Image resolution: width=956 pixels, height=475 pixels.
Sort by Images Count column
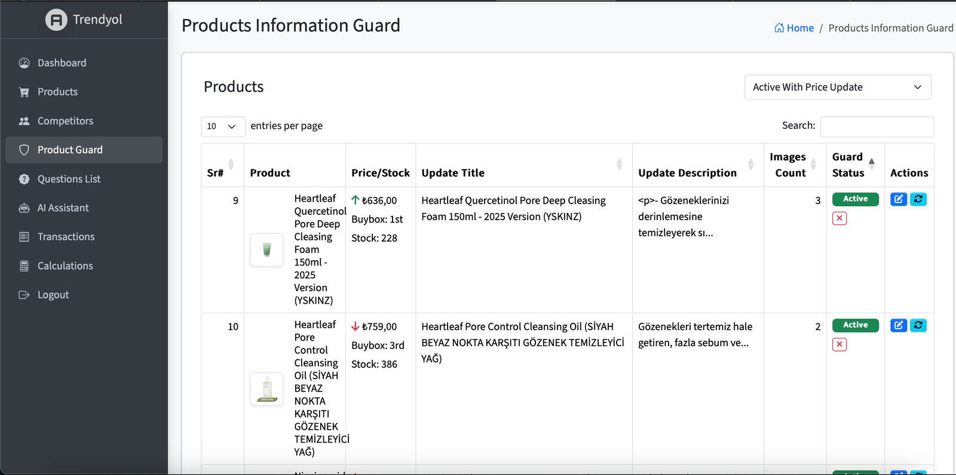coord(795,165)
